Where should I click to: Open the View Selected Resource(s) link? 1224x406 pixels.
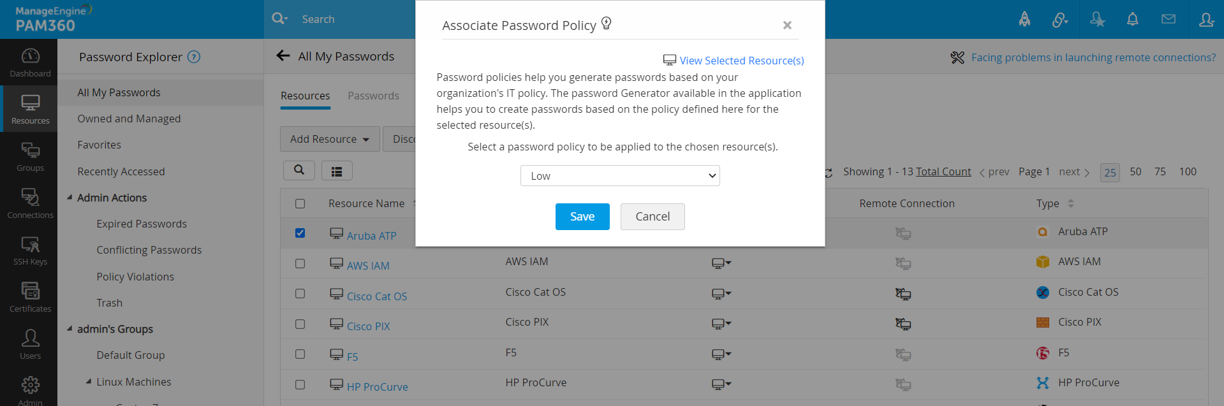pyautogui.click(x=741, y=61)
